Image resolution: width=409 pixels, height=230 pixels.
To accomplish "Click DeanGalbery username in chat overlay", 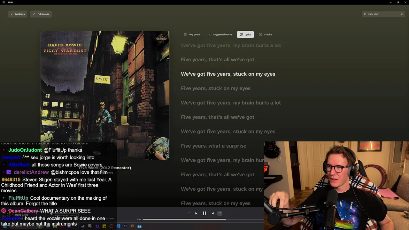I will [23, 211].
